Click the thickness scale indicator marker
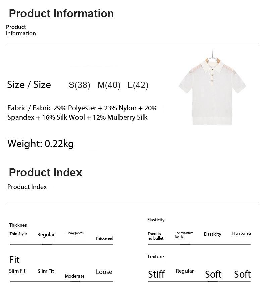Viewport: 265px width, 292px height. pos(47,244)
